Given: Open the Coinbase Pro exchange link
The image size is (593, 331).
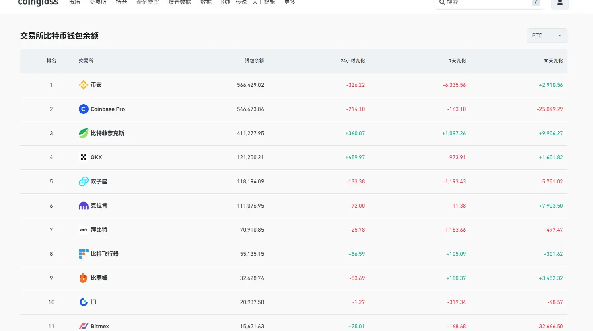Looking at the screenshot, I should pos(108,109).
